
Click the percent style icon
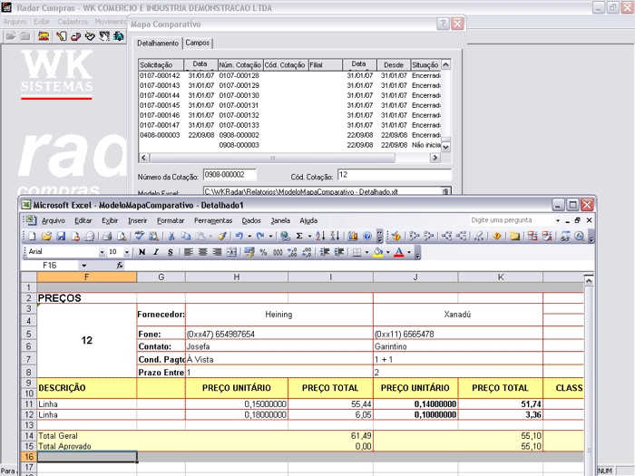click(264, 252)
